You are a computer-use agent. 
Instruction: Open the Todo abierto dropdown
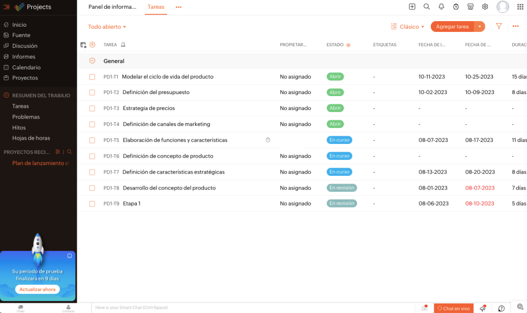[107, 26]
